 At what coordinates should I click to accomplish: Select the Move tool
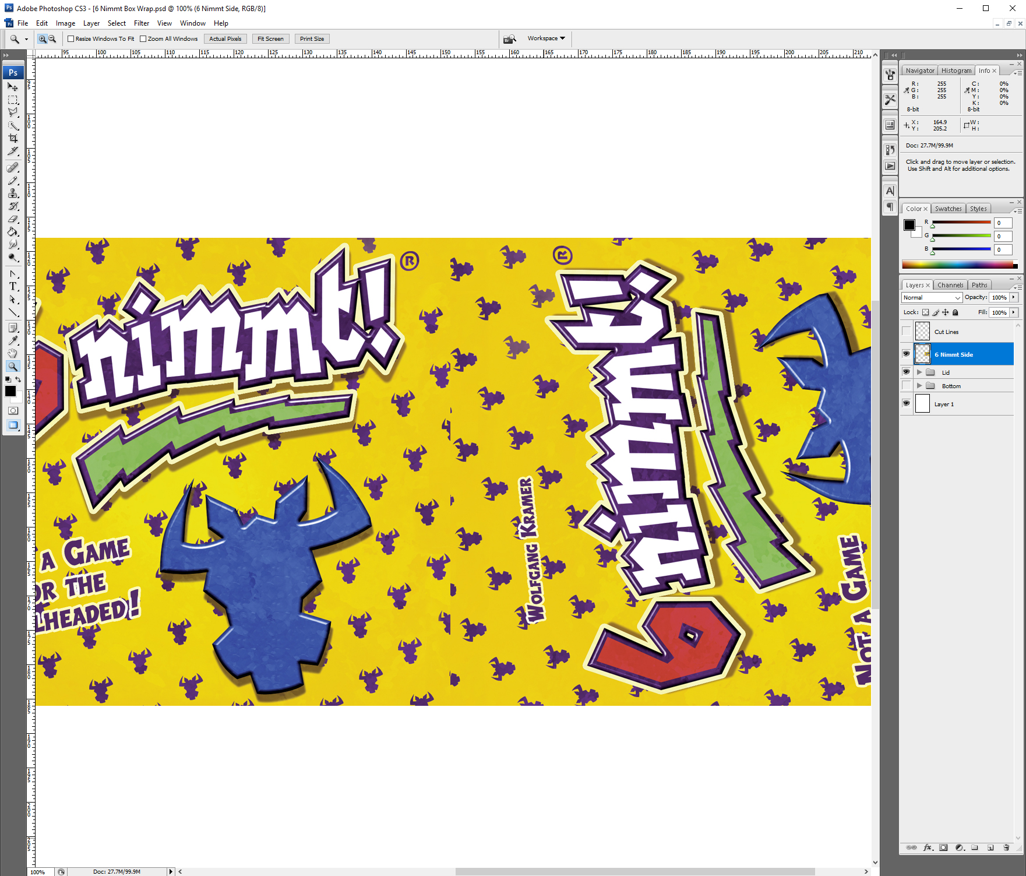(x=13, y=87)
